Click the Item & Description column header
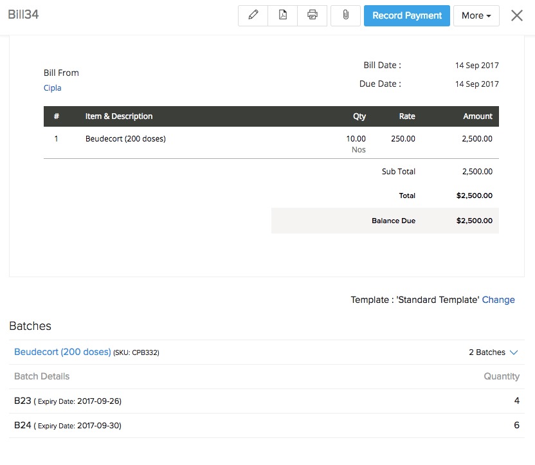Screen dimensions: 535x465 pyautogui.click(x=119, y=116)
